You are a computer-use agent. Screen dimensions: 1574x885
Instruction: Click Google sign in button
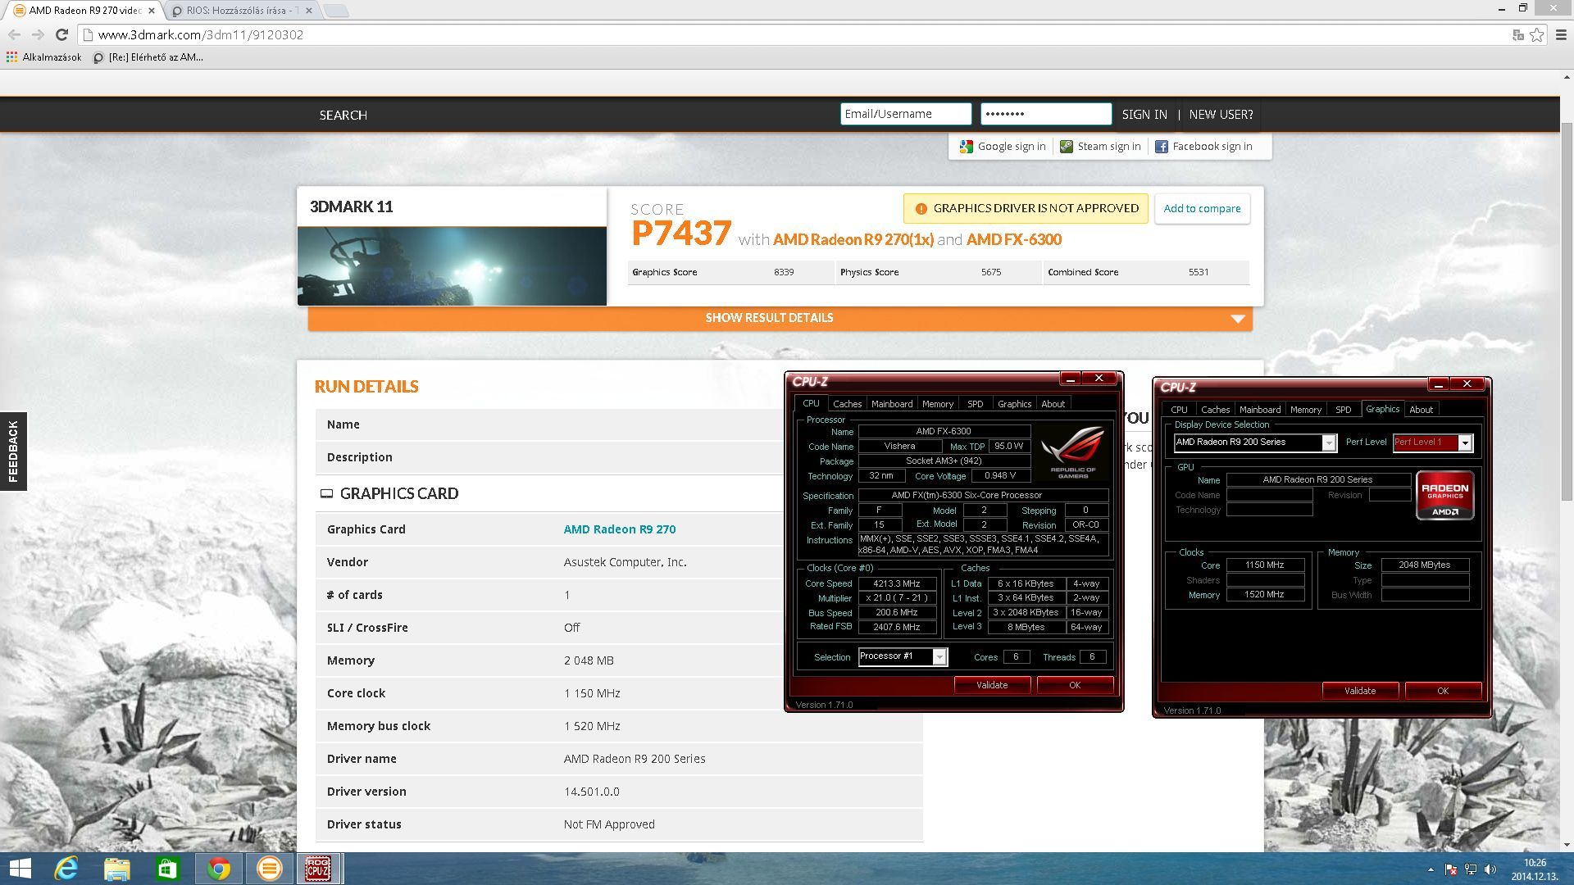1003,147
